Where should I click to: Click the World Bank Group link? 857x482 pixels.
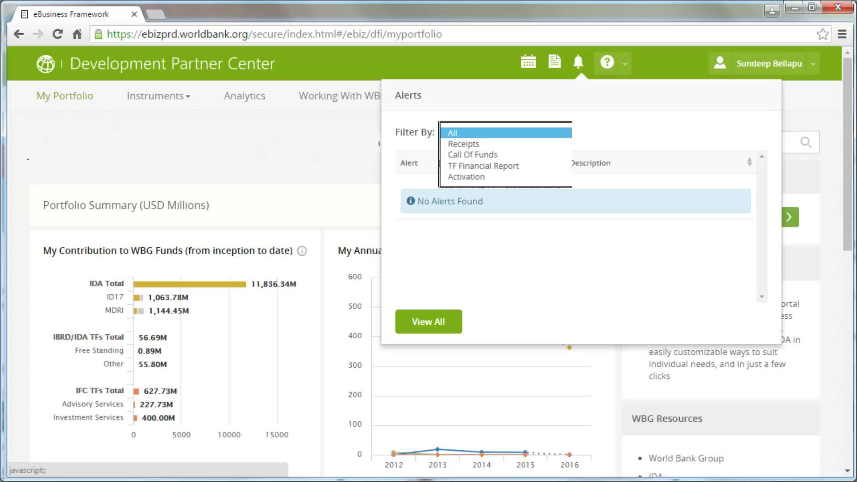(x=686, y=458)
